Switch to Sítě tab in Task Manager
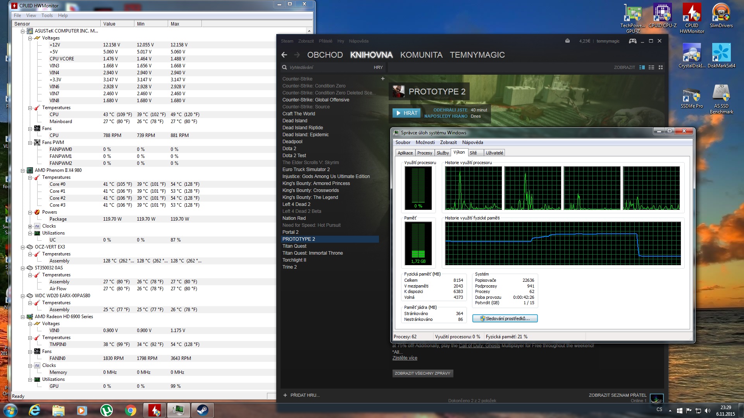The width and height of the screenshot is (744, 418). pos(475,153)
